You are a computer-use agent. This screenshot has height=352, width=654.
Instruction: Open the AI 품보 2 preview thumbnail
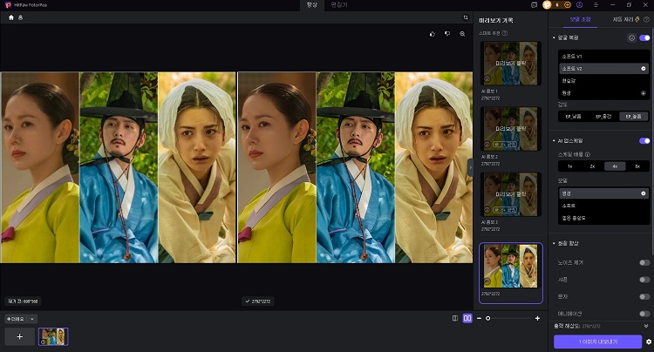point(510,129)
